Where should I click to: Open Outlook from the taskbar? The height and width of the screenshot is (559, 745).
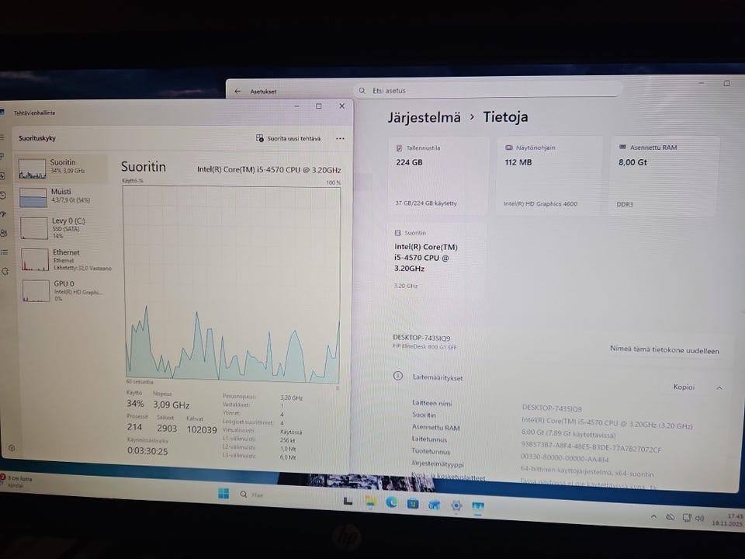coord(434,505)
